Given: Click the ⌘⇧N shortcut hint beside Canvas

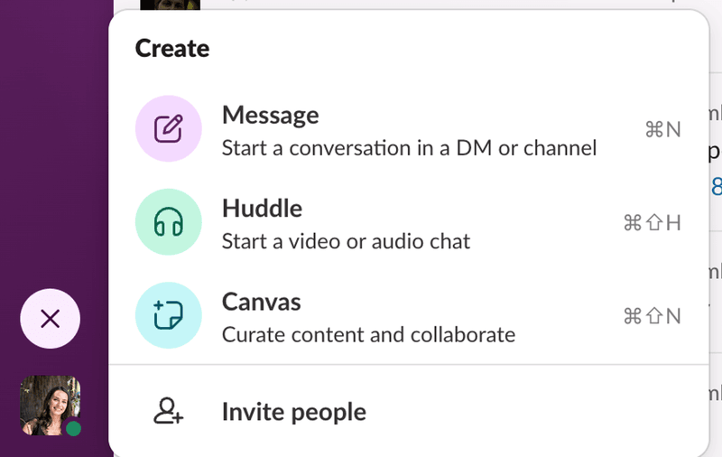Looking at the screenshot, I should pyautogui.click(x=652, y=316).
